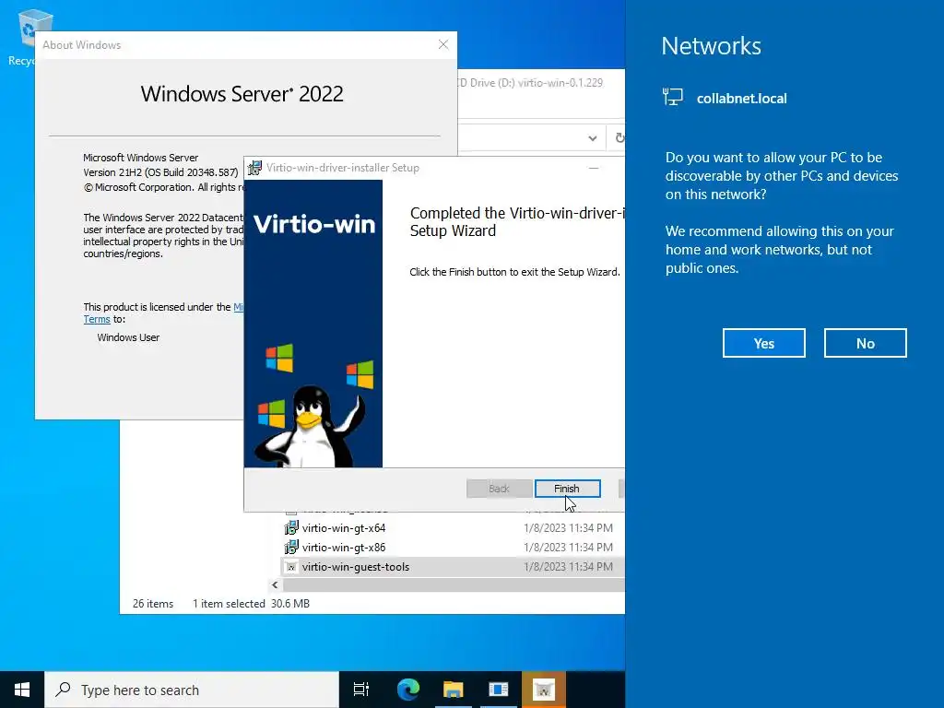Click the disabled Back button in Setup wizard

point(499,489)
